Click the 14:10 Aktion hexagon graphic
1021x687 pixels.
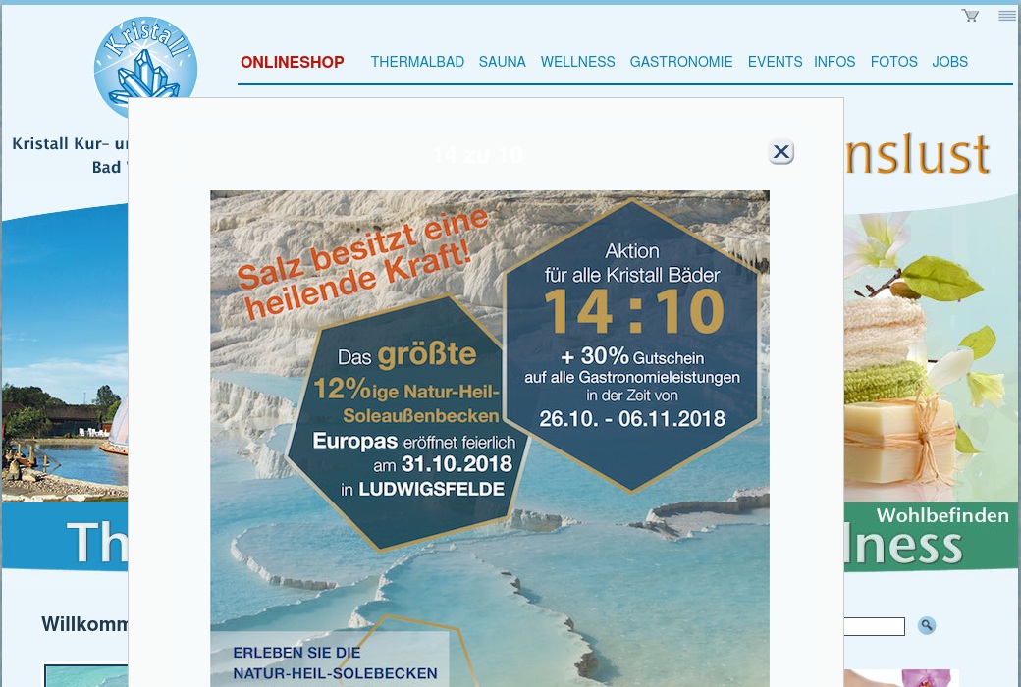pos(631,345)
